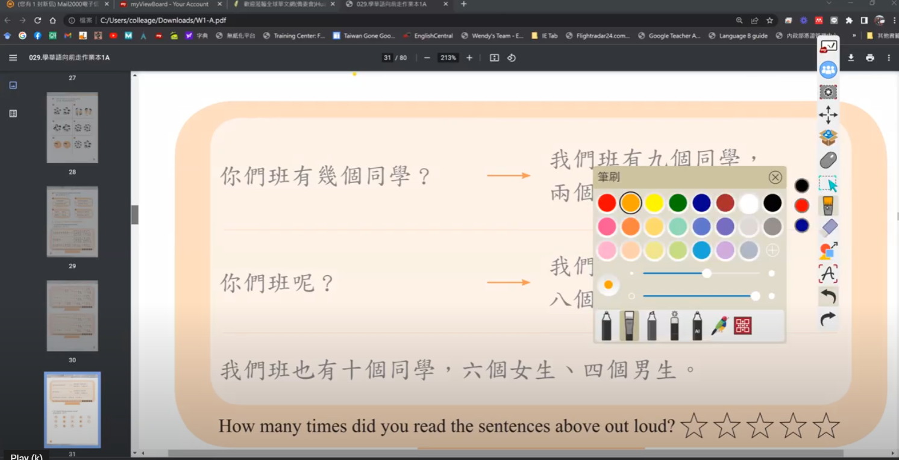Select the Text tool
This screenshot has height=460, width=899.
point(828,273)
